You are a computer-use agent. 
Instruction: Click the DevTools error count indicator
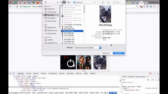click(x=150, y=73)
